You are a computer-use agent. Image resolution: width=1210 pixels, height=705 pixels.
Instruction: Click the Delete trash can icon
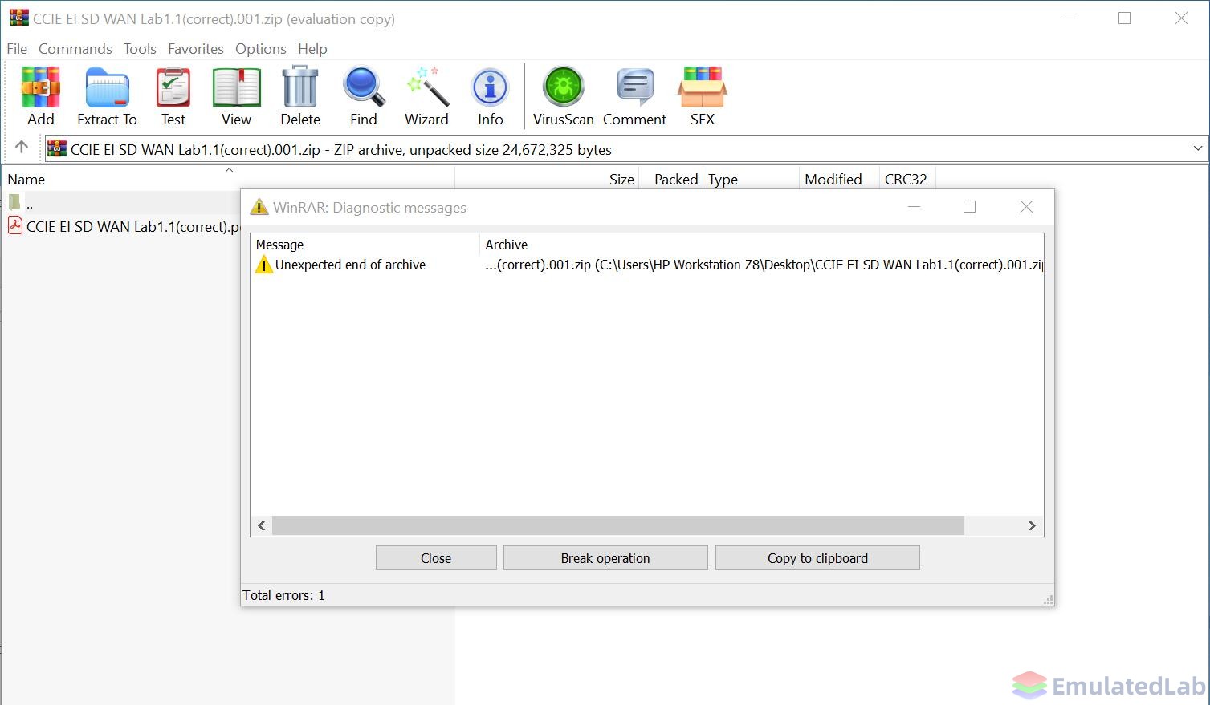[300, 87]
